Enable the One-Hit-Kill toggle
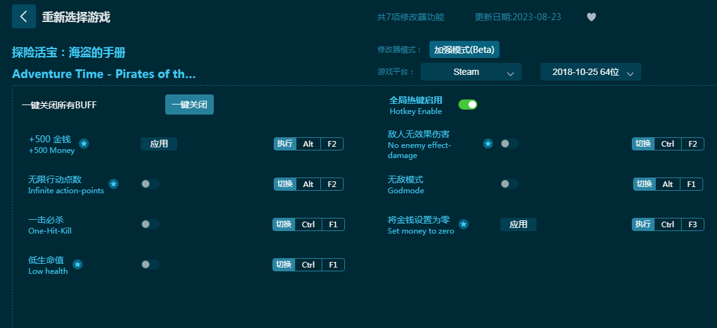This screenshot has height=328, width=717. (149, 224)
